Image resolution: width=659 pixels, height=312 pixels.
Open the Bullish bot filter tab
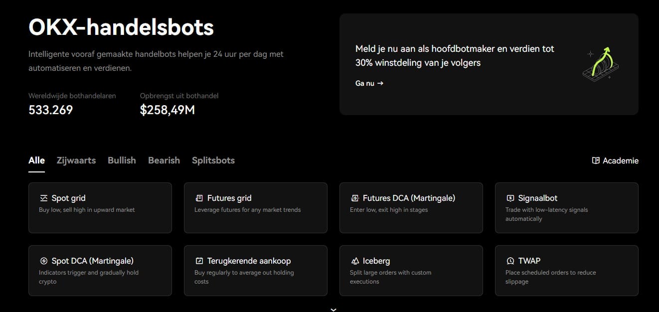pos(122,160)
